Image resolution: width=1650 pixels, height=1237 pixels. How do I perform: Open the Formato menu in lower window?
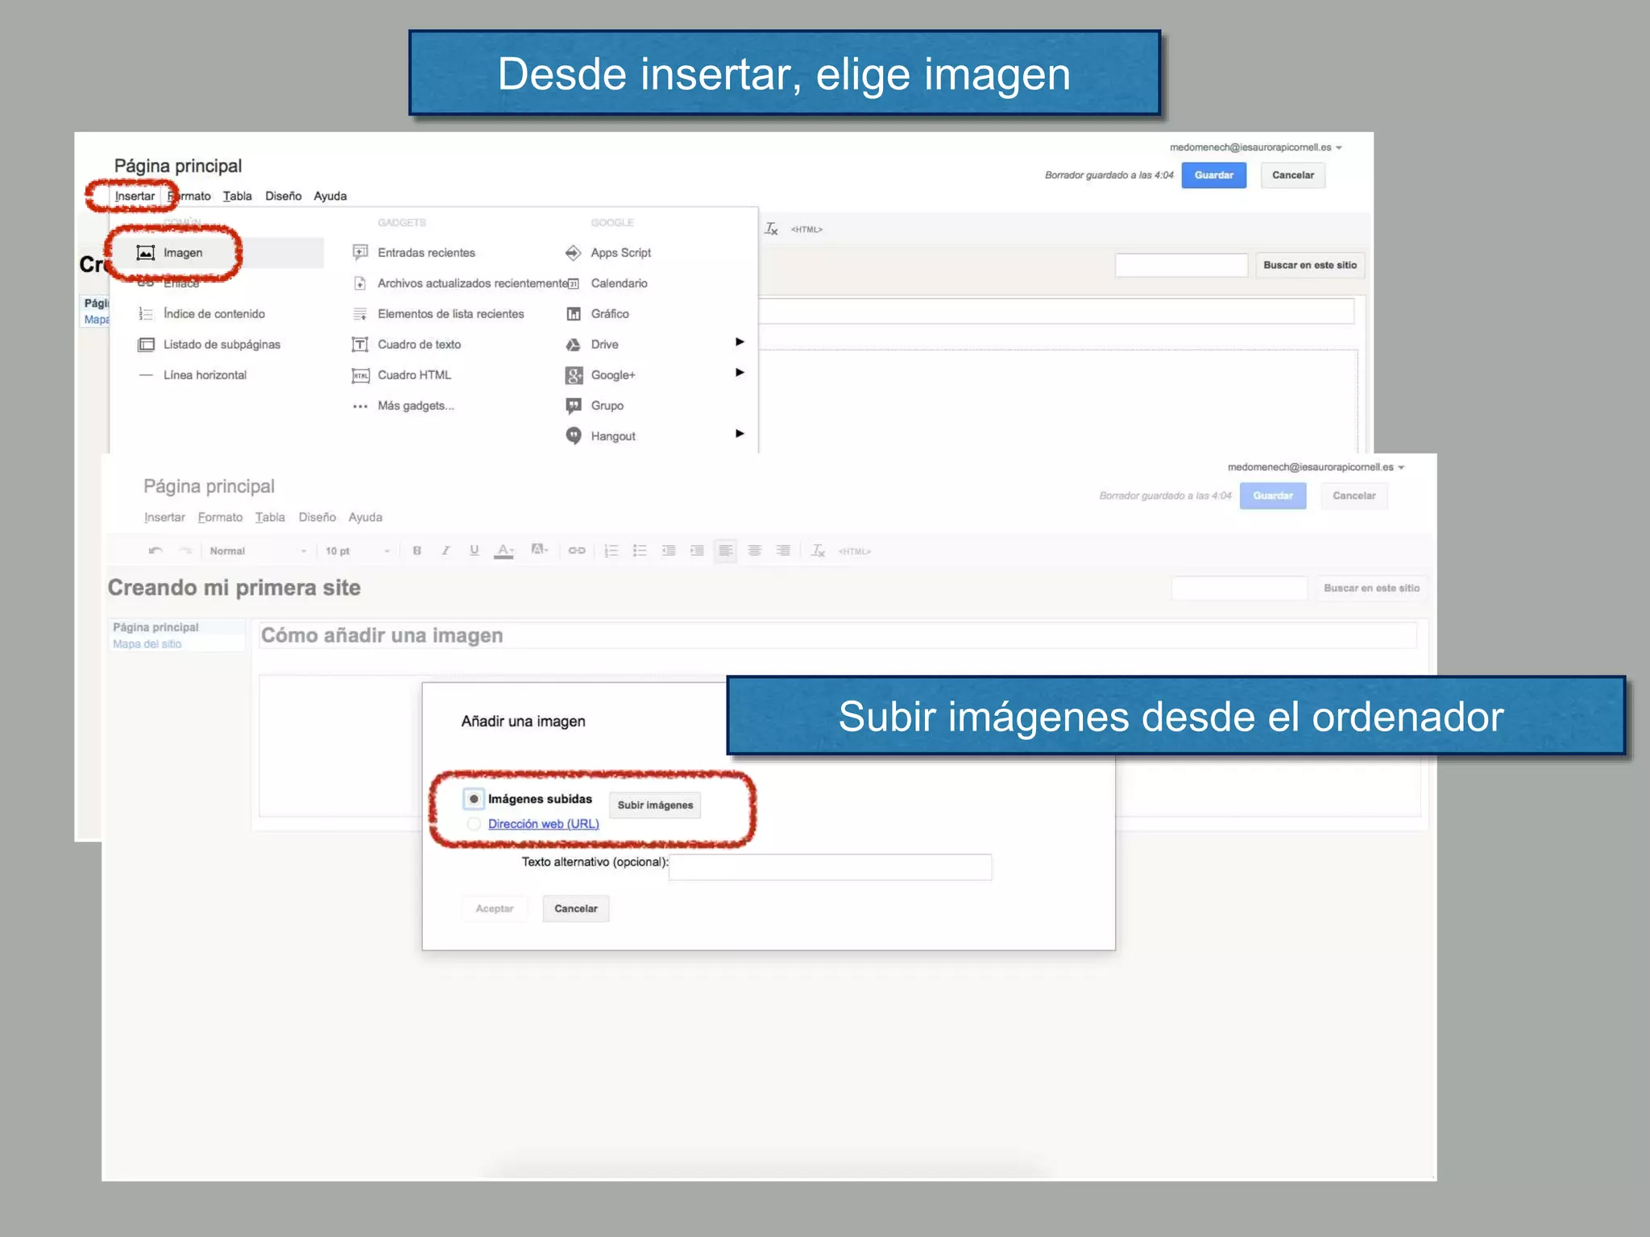(x=220, y=518)
